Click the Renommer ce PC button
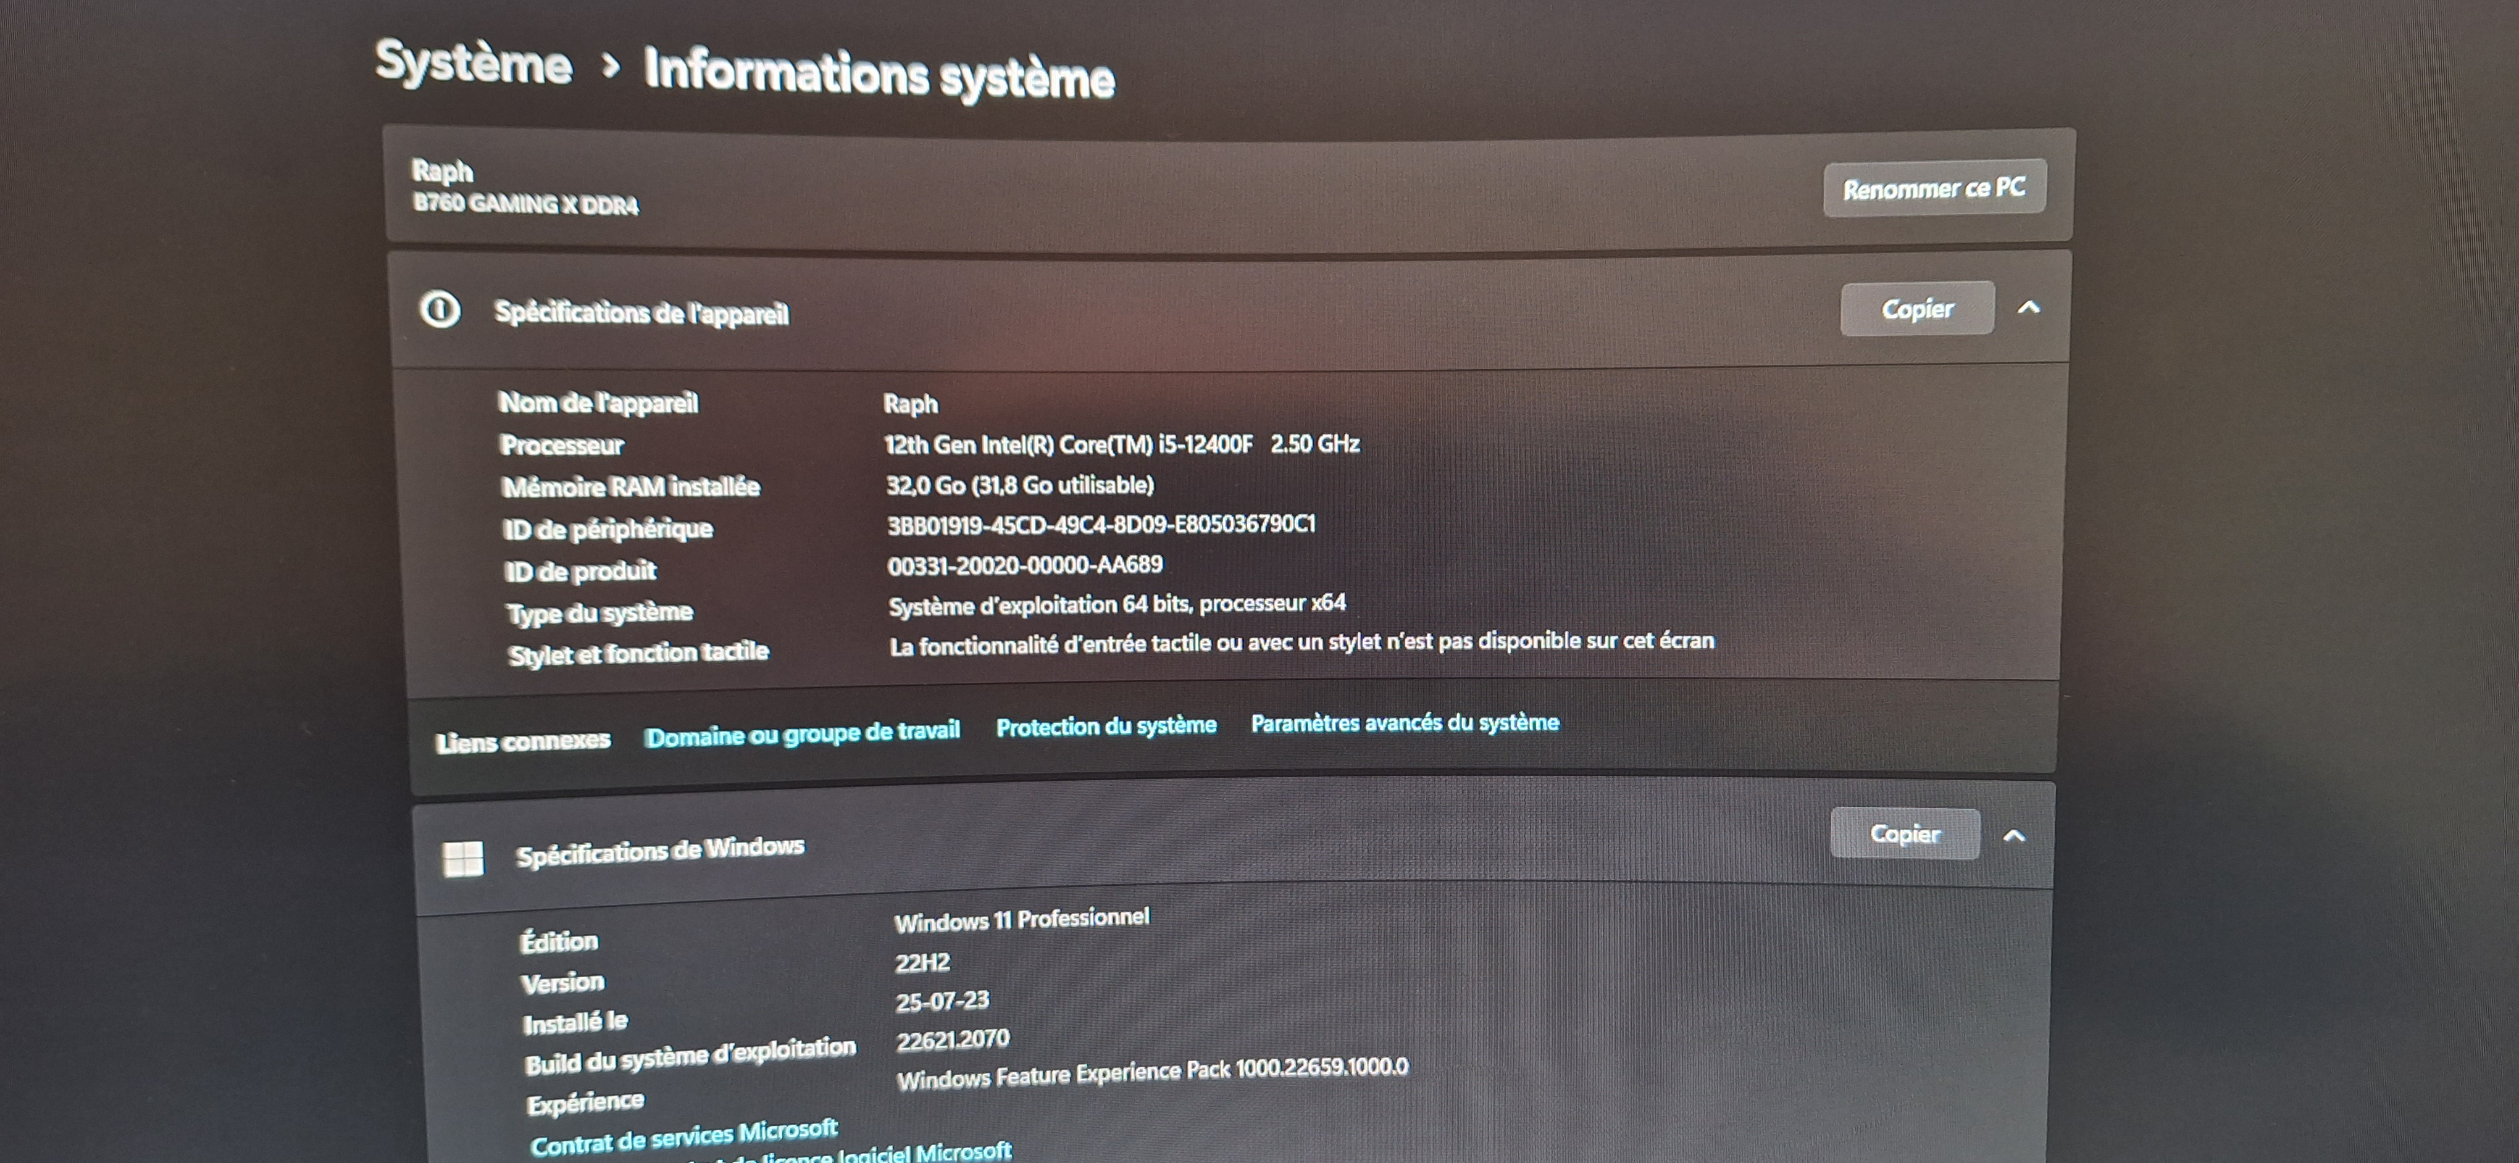The image size is (2519, 1163). click(1934, 188)
